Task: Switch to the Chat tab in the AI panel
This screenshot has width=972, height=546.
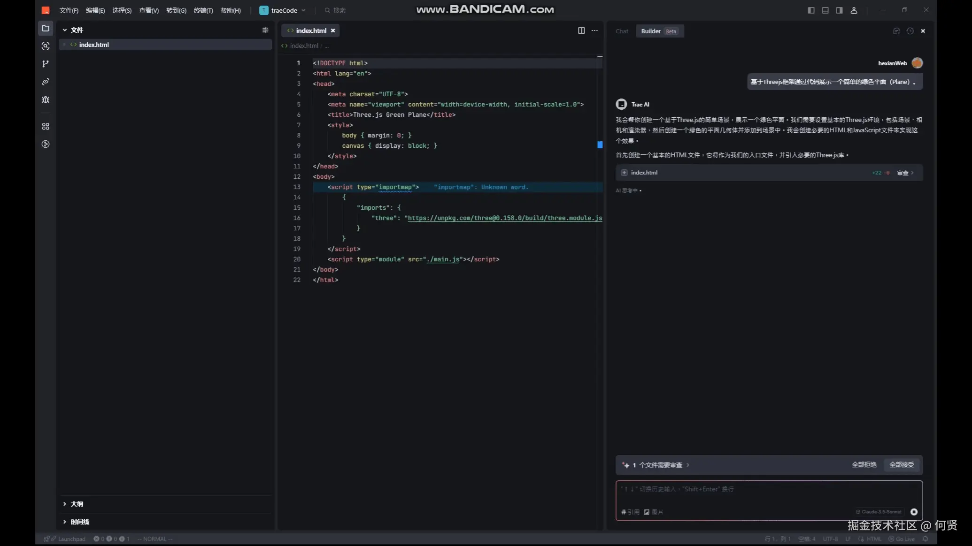Action: coord(621,31)
